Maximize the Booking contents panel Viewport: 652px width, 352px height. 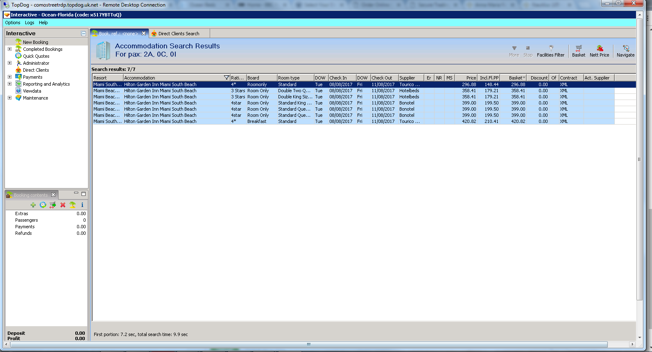(x=84, y=194)
